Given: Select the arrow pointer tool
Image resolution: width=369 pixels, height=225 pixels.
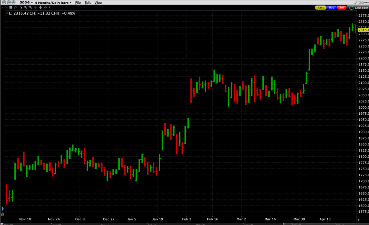Looking at the screenshot, I should pos(21,7).
